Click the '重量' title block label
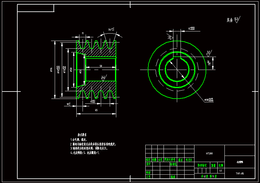Viewport: 260px width, 183px height. coord(213,165)
